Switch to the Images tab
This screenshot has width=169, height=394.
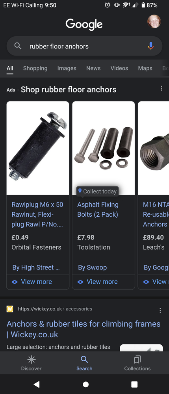coord(67,68)
